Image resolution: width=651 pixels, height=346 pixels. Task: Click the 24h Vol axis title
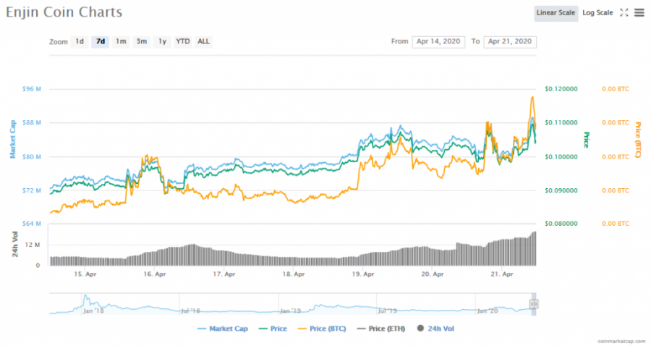click(x=15, y=244)
